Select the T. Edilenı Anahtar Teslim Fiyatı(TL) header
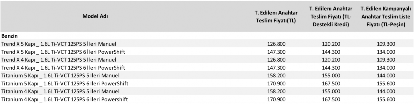Image resolution: width=414 pixels, height=104 pixels. [x=276, y=17]
